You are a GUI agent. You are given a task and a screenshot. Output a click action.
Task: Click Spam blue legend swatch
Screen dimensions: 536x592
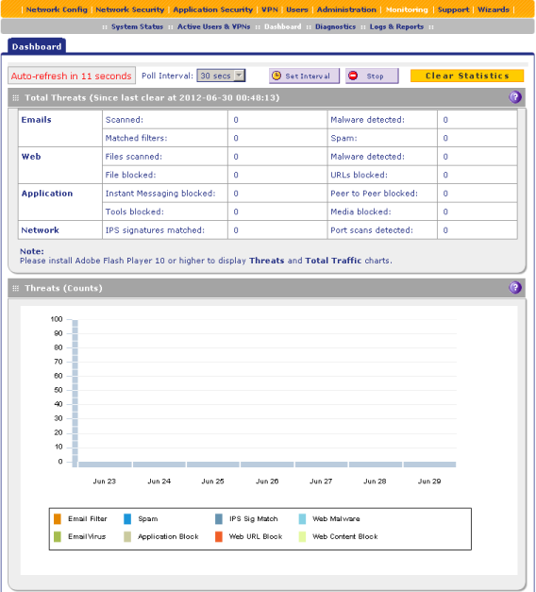pos(127,518)
